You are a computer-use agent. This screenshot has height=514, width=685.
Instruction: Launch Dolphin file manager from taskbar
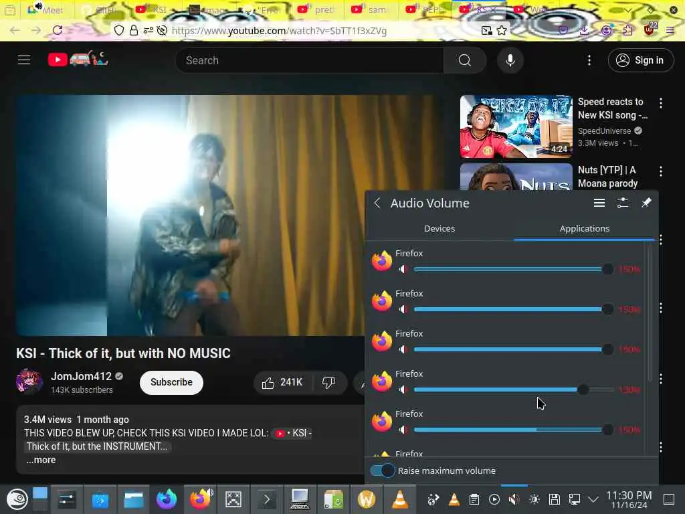[x=134, y=499]
